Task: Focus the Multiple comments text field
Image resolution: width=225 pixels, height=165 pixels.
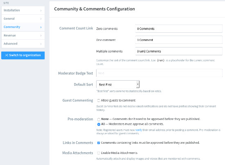Action: point(179,51)
